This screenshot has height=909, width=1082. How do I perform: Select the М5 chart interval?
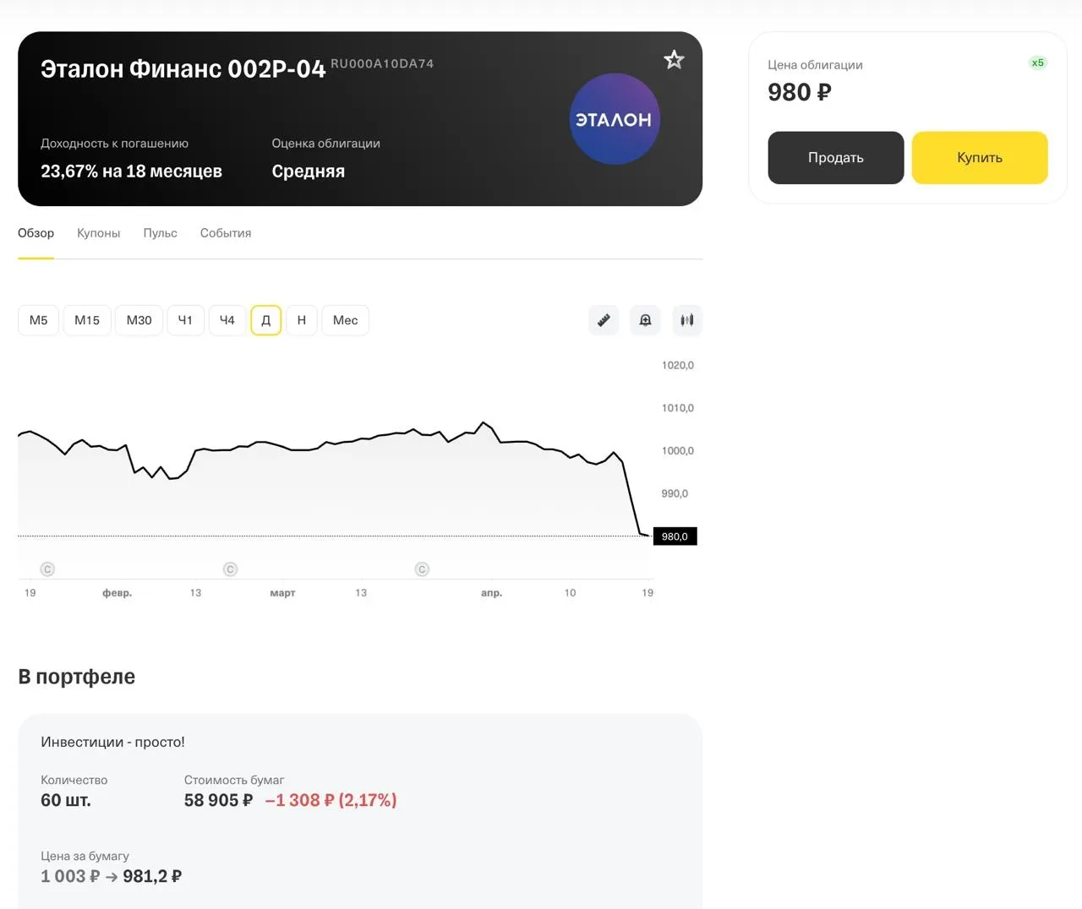pos(38,320)
